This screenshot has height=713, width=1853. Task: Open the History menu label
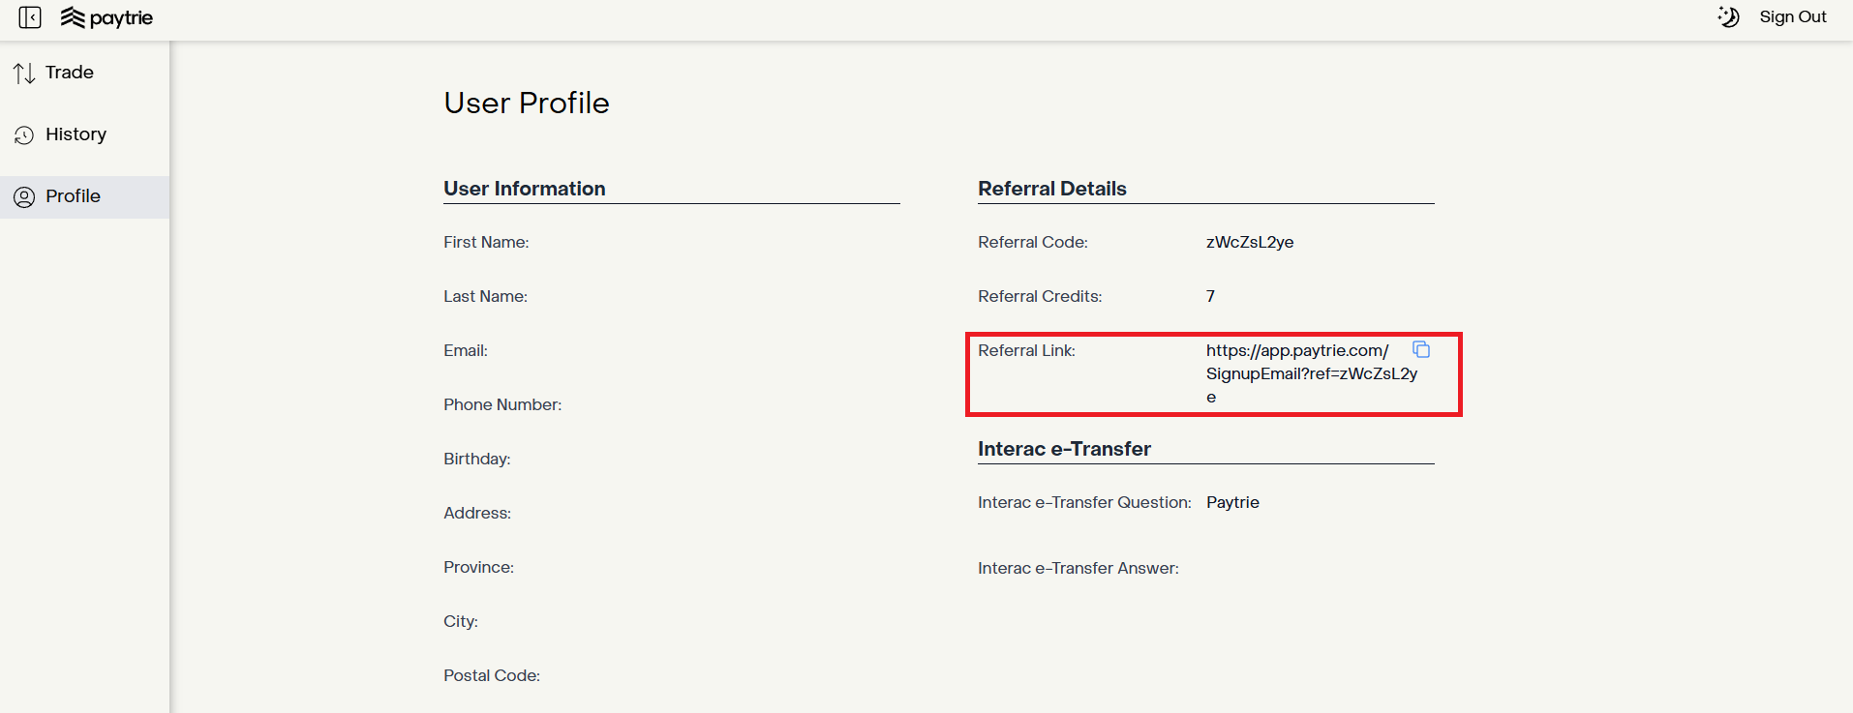tap(76, 134)
